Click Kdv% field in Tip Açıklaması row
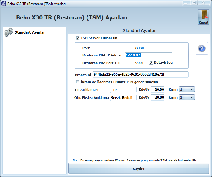Image resolution: width=212 pixels, height=177 pixels. click(157, 90)
